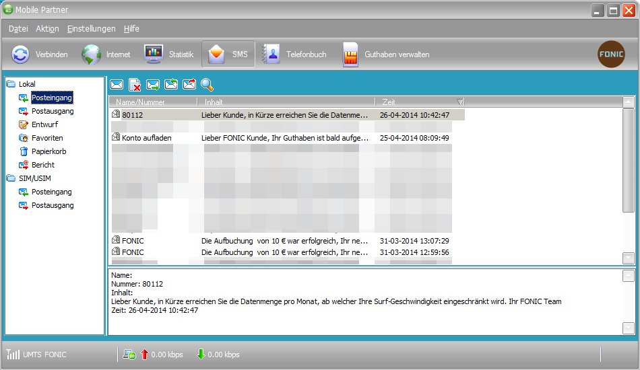Open the Telefonbuch phonebook

click(x=294, y=54)
